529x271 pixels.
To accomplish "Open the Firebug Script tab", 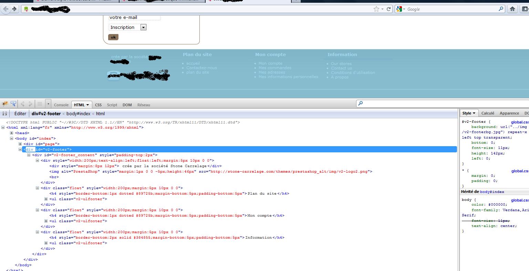I will click(112, 105).
